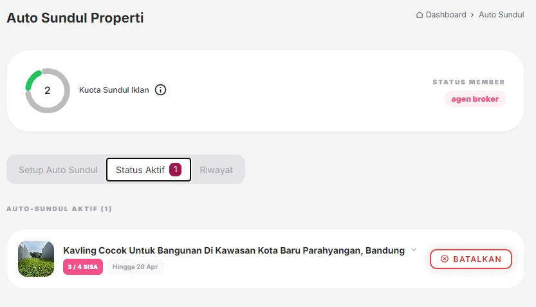Open the Kuota Sundul Iklan info icon

tap(161, 90)
